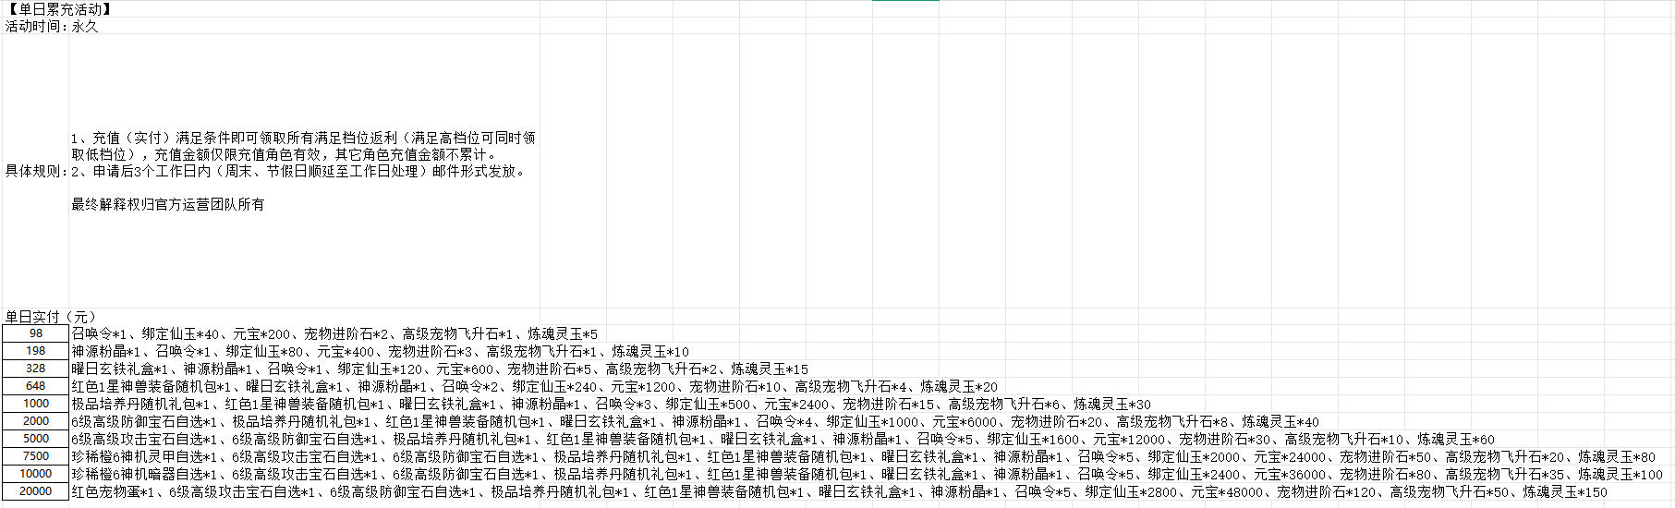
Task: Select reward row starting 珍稀橙6神机灵甲自选*1
Action: click(x=863, y=456)
